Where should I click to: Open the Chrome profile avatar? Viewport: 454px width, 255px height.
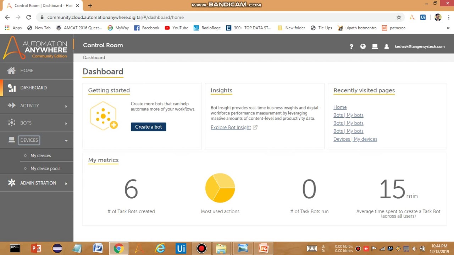point(438,17)
